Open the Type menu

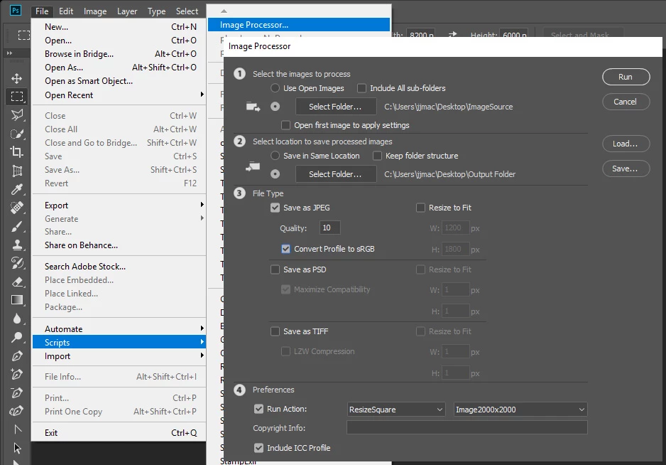tap(156, 11)
